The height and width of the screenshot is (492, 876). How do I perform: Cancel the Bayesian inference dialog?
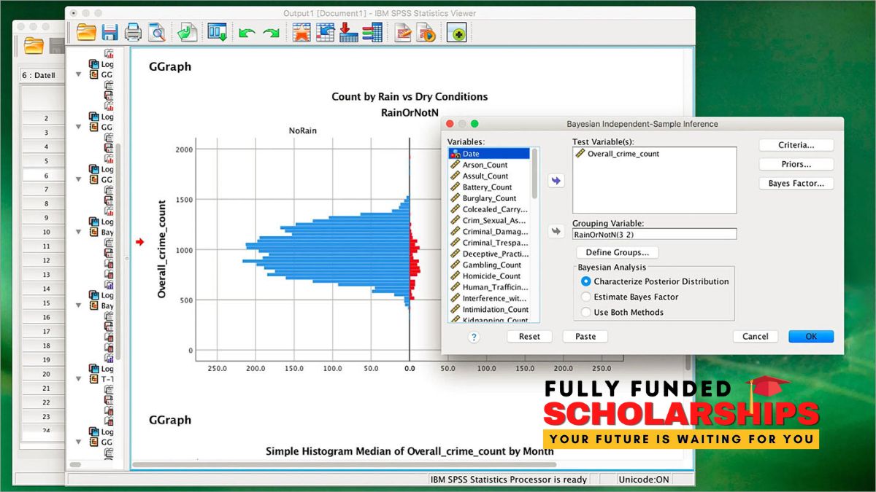click(756, 337)
